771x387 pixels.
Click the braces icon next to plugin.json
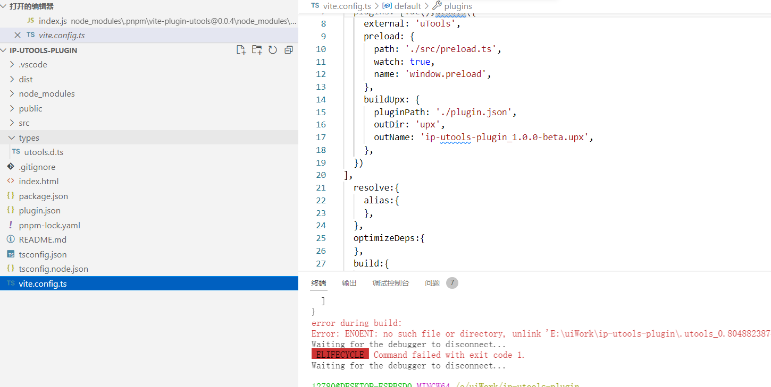[11, 210]
